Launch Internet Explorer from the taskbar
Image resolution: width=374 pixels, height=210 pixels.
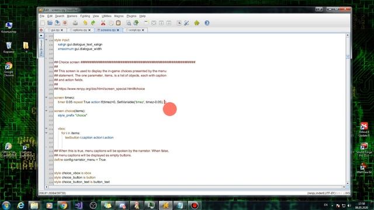pyautogui.click(x=20, y=205)
